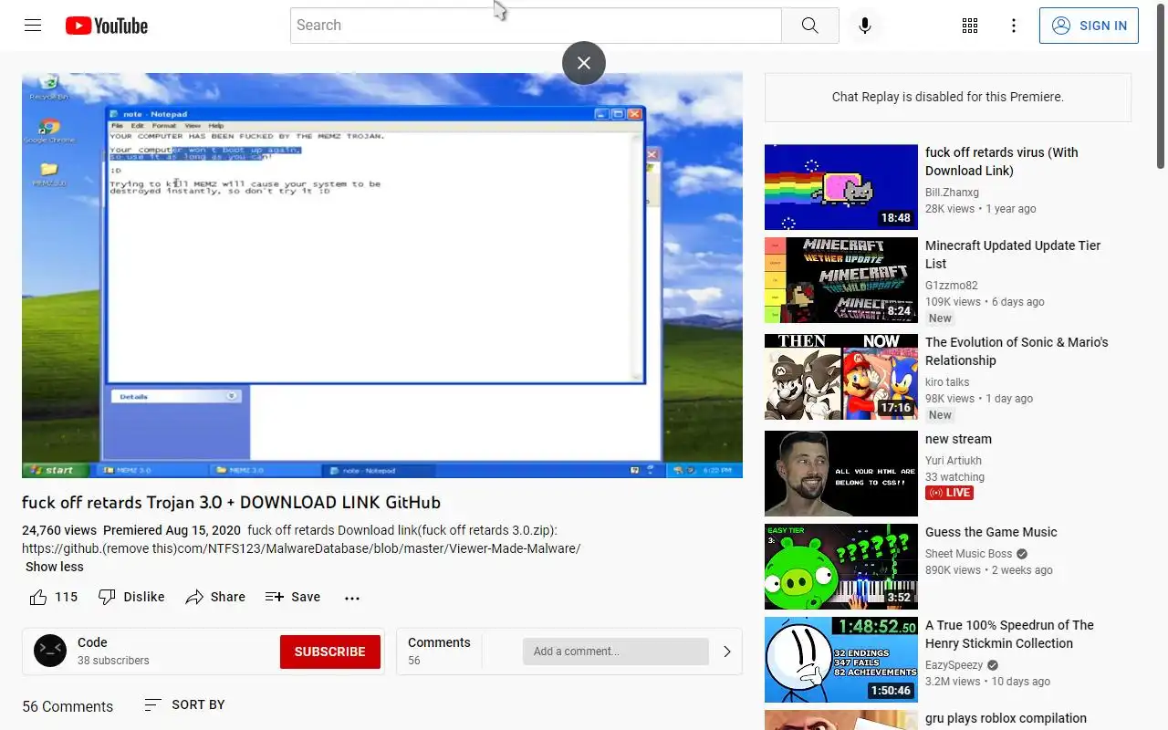The height and width of the screenshot is (730, 1168).
Task: Visit the Sheet Music Boss channel name
Action: click(969, 554)
